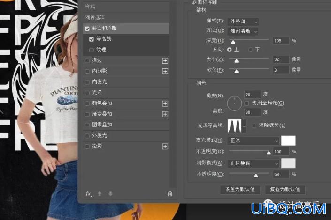This screenshot has width=331, height=220.
Task: Select the 混合选项 entry
Action: (x=126, y=17)
